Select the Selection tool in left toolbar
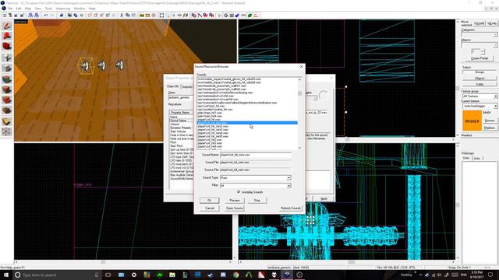This screenshot has width=499, height=280. click(x=7, y=26)
